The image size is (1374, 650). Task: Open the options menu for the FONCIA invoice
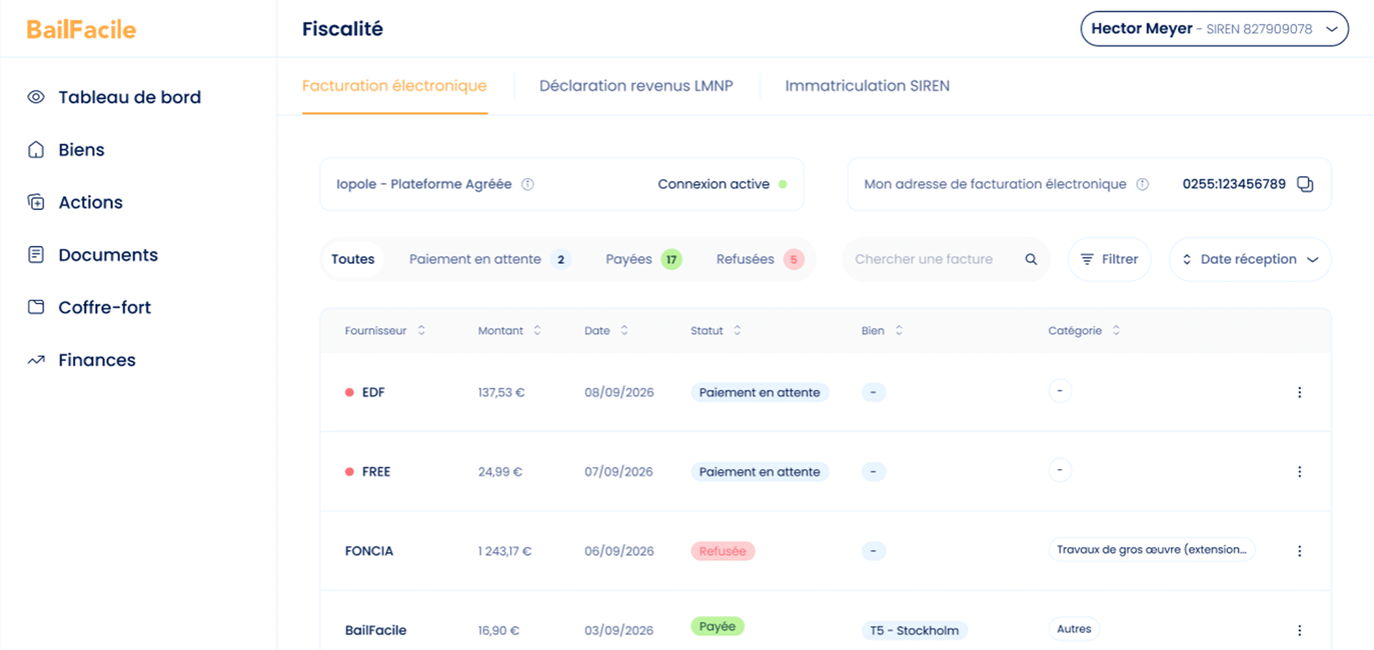(1299, 551)
